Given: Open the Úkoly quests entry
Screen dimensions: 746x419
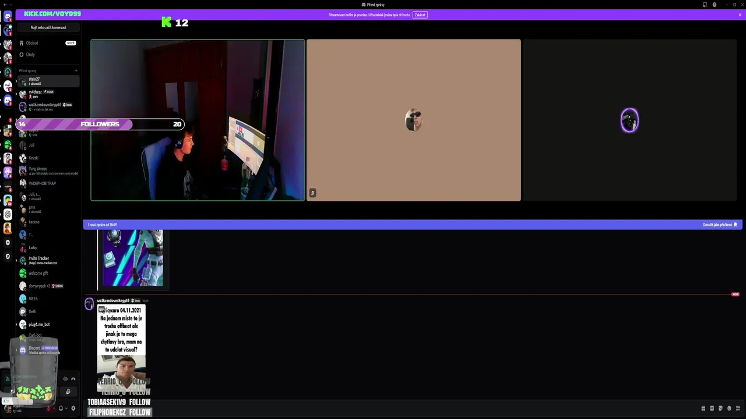Looking at the screenshot, I should tap(49, 55).
